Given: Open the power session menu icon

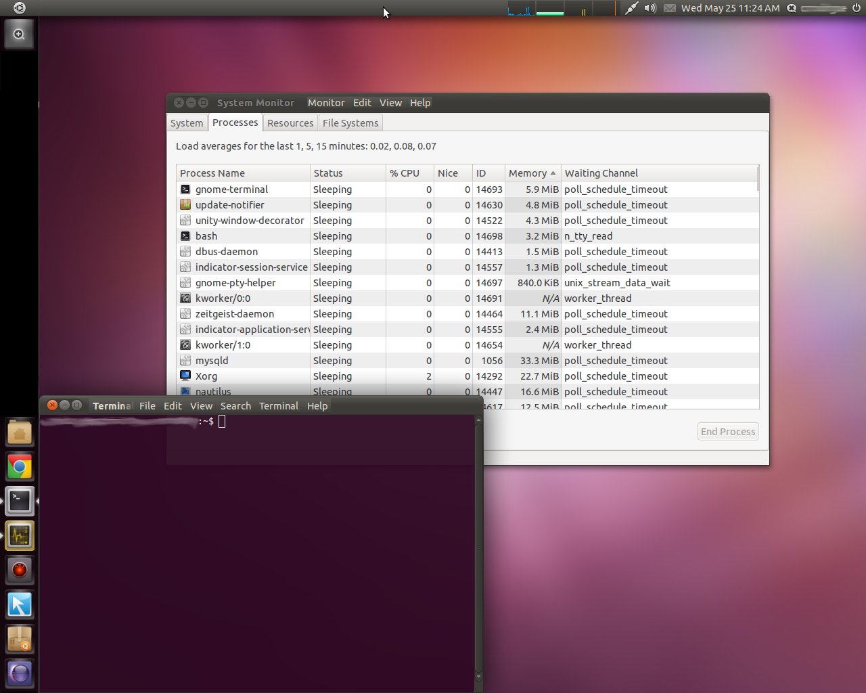Looking at the screenshot, I should tap(856, 8).
